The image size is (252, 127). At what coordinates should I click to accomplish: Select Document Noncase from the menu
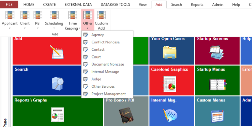tap(108, 64)
